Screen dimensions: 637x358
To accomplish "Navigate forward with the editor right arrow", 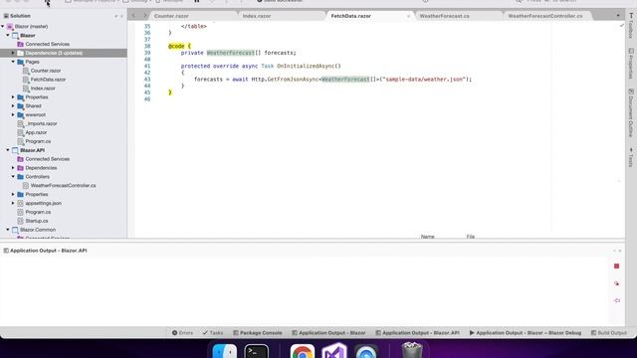I will 145,16.
